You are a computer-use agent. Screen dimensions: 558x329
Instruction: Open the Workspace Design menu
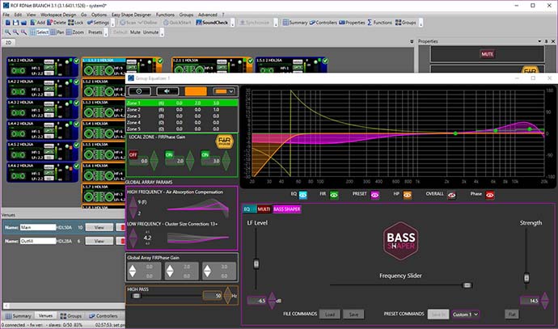pos(58,15)
